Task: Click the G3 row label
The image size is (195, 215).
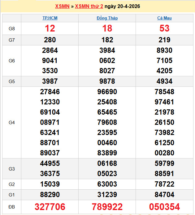Action: point(12,169)
